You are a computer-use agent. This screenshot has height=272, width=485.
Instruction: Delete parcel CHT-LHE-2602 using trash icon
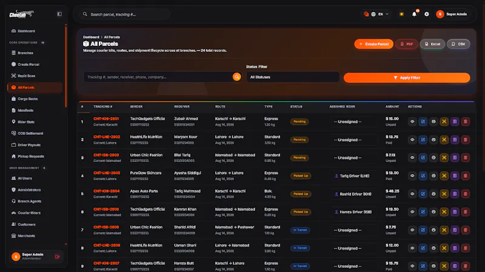pyautogui.click(x=465, y=140)
